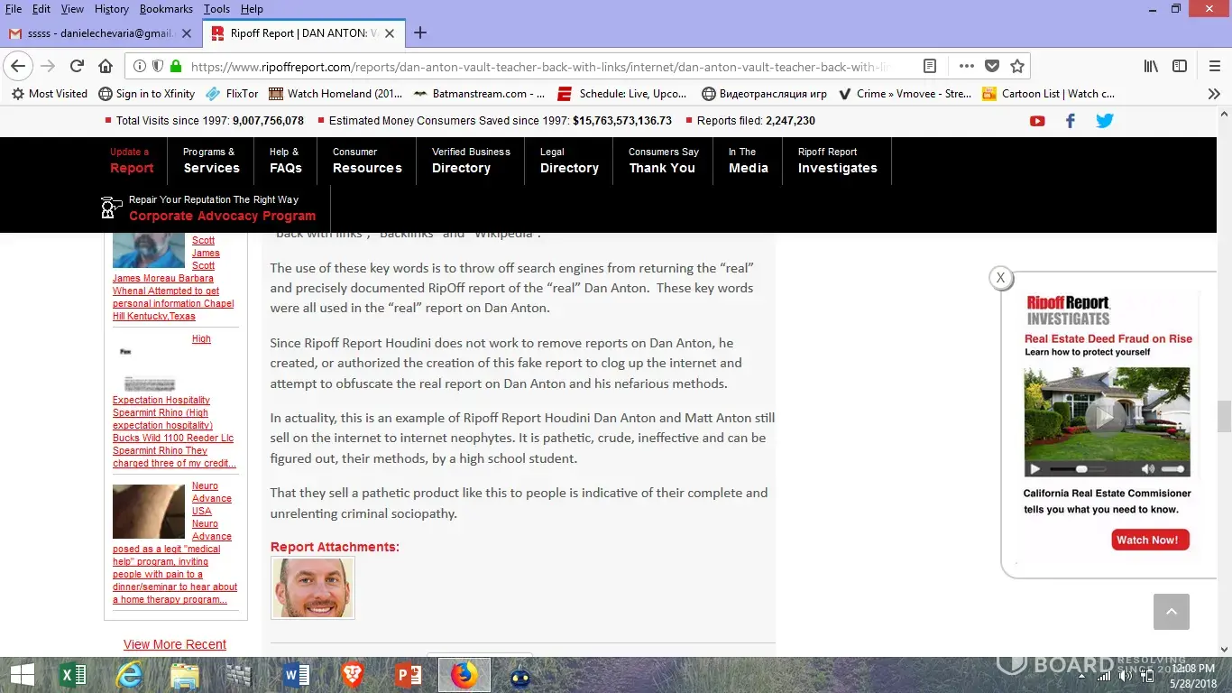Click the green padlock security icon
The width and height of the screenshot is (1232, 693).
coord(176,66)
